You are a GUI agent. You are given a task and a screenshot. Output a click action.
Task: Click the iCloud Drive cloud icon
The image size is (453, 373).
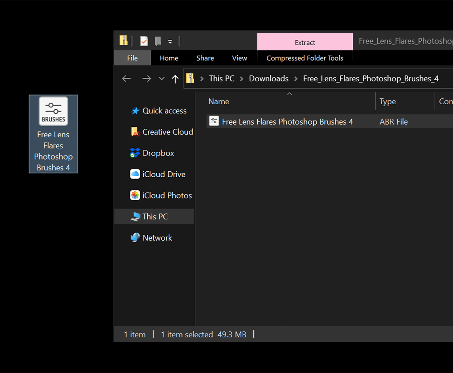pos(135,174)
